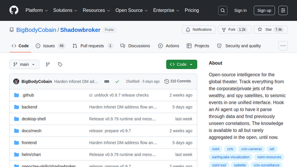Image resolution: width=297 pixels, height=167 pixels.
Task: Click the earthquake-visualization topic tag
Action: 231,157
